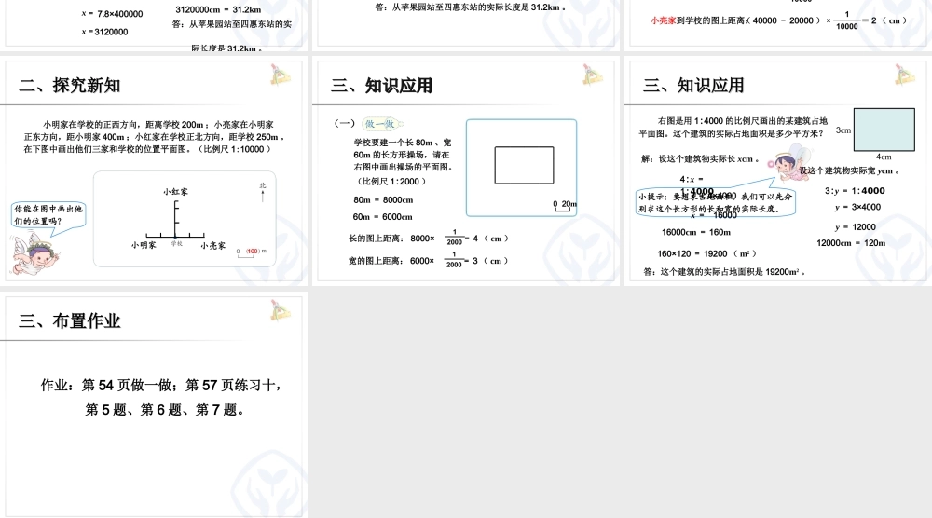Click the angel cartoon beside 你能在图中画出他们的位置吗
The height and width of the screenshot is (518, 932).
click(x=34, y=253)
